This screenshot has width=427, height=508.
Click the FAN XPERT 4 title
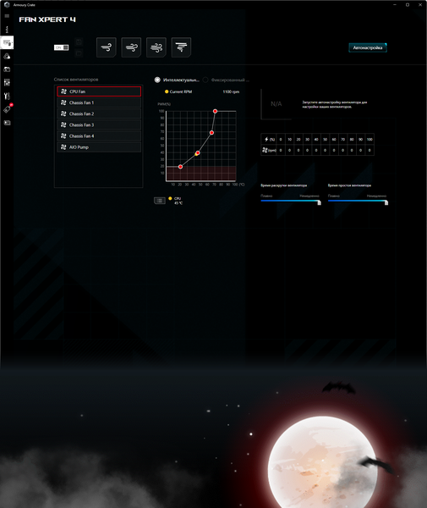pyautogui.click(x=47, y=19)
